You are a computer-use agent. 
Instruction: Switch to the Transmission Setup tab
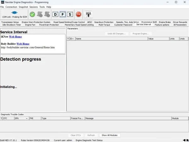10,22
